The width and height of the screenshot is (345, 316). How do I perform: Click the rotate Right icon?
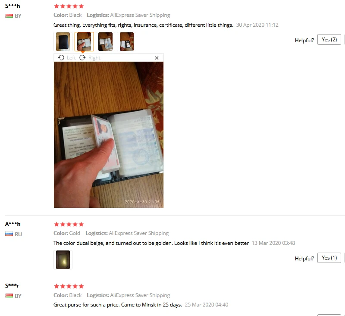click(x=82, y=58)
